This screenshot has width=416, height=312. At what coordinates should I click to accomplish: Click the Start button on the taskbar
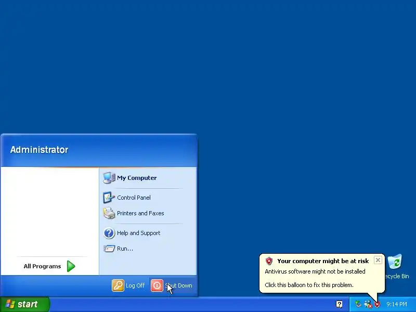tap(25, 304)
